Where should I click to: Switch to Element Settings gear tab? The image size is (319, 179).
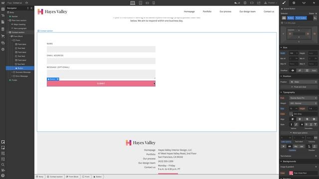click(294, 3)
